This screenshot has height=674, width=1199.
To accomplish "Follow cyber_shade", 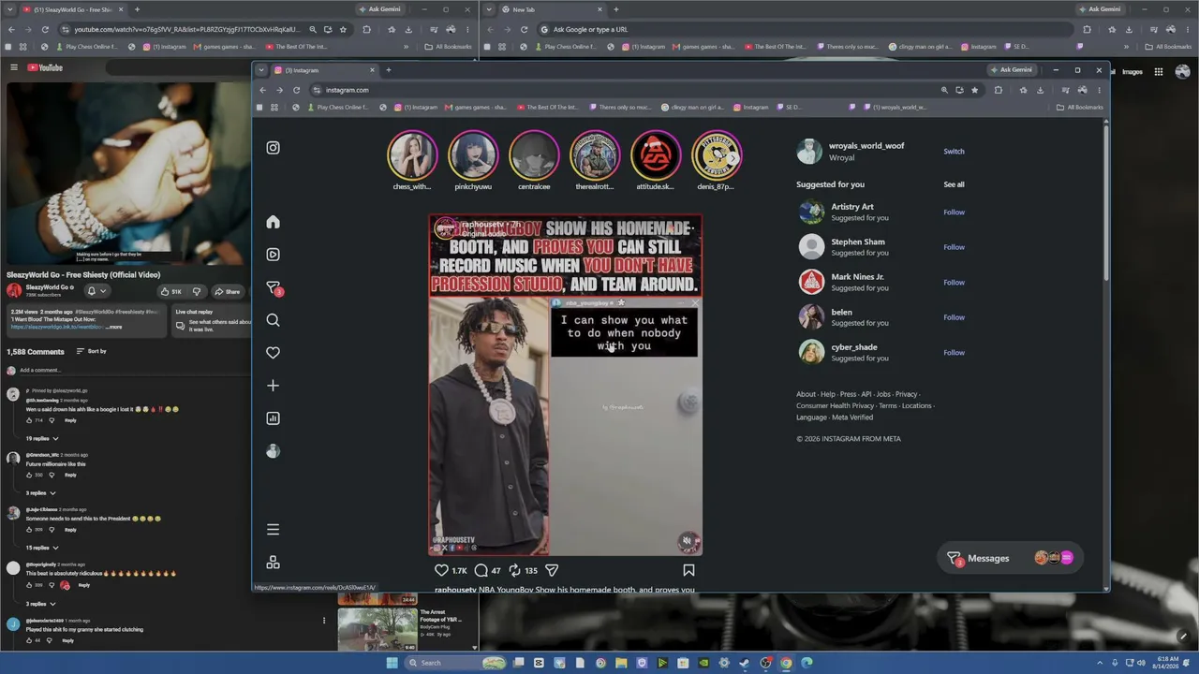I will [x=954, y=353].
